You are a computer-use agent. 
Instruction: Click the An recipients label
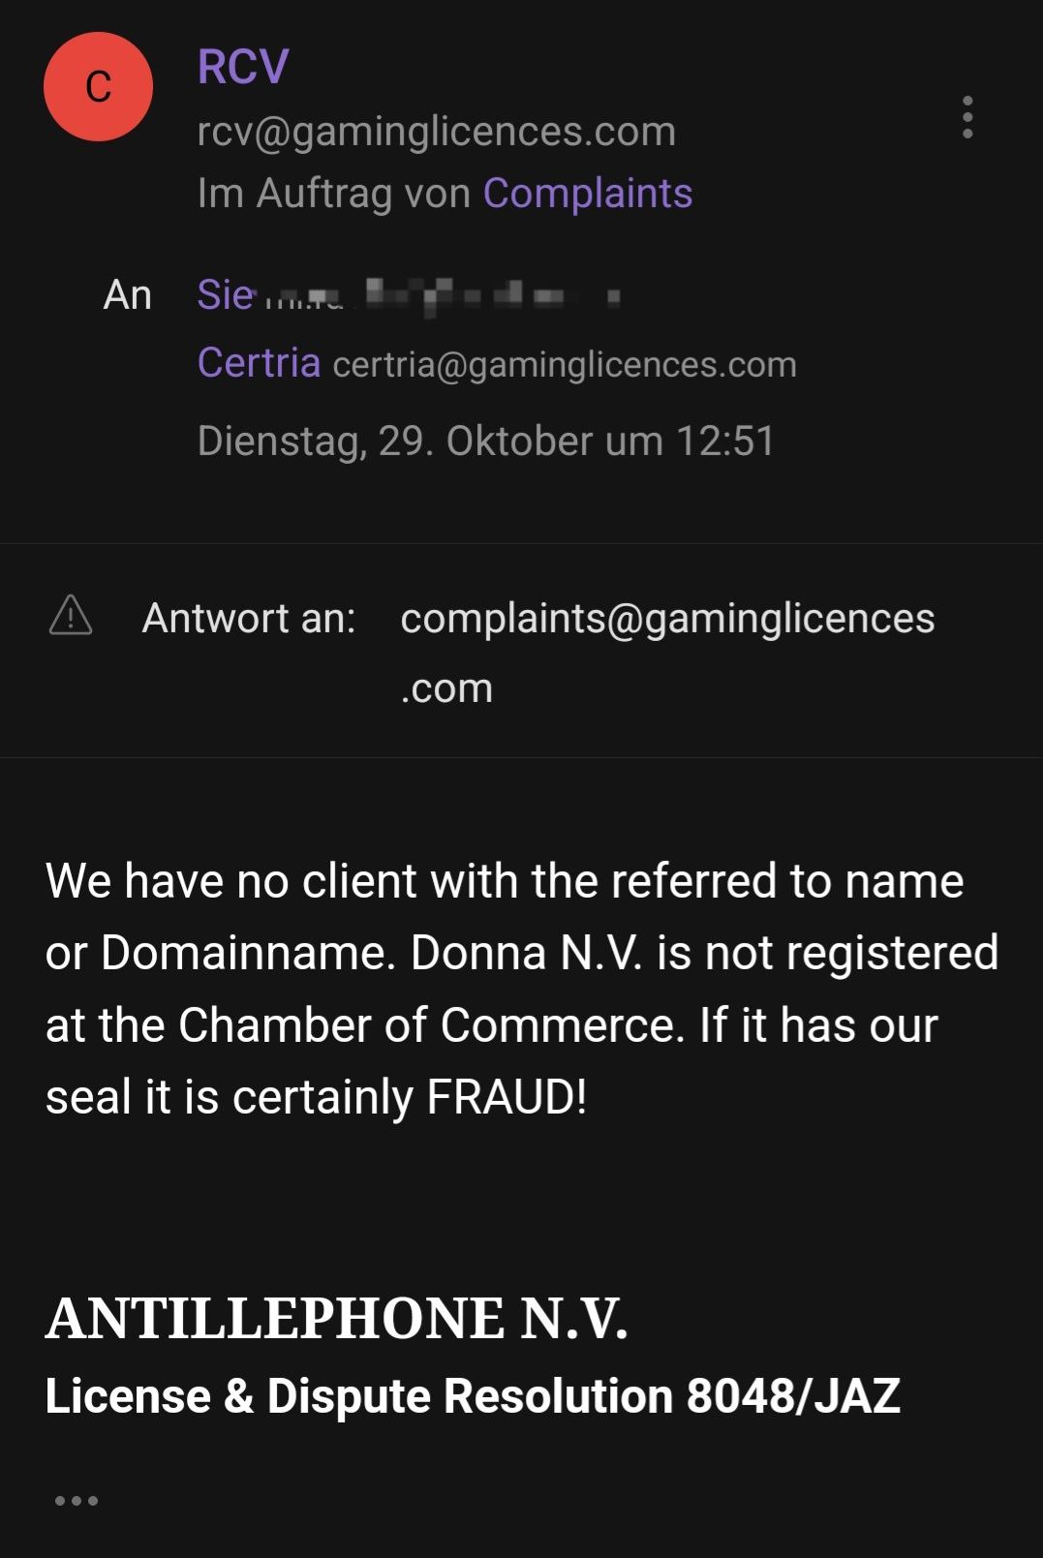point(128,294)
